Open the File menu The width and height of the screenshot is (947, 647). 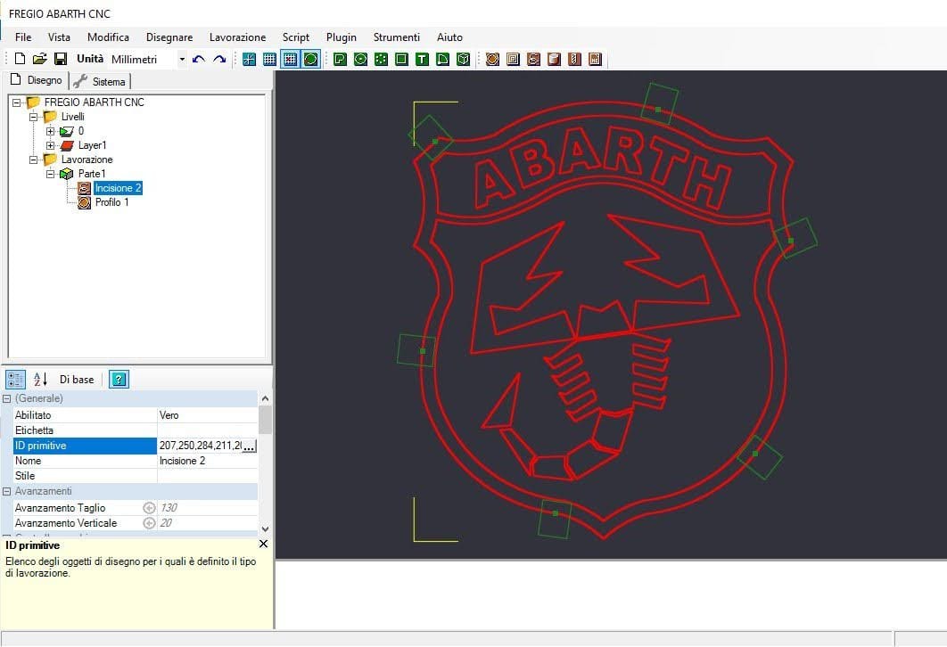[x=23, y=37]
